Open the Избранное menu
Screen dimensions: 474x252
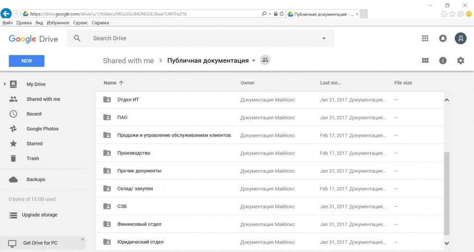58,23
